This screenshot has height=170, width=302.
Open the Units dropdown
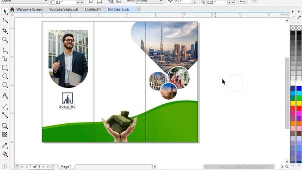(x=150, y=1)
